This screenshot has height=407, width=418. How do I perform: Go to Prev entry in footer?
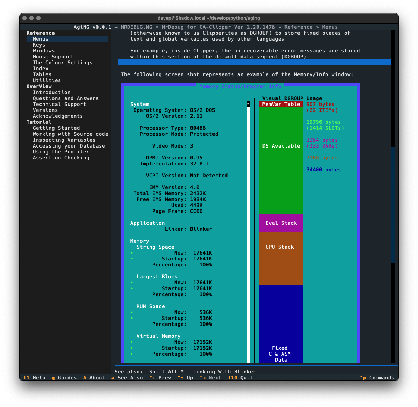[160, 378]
